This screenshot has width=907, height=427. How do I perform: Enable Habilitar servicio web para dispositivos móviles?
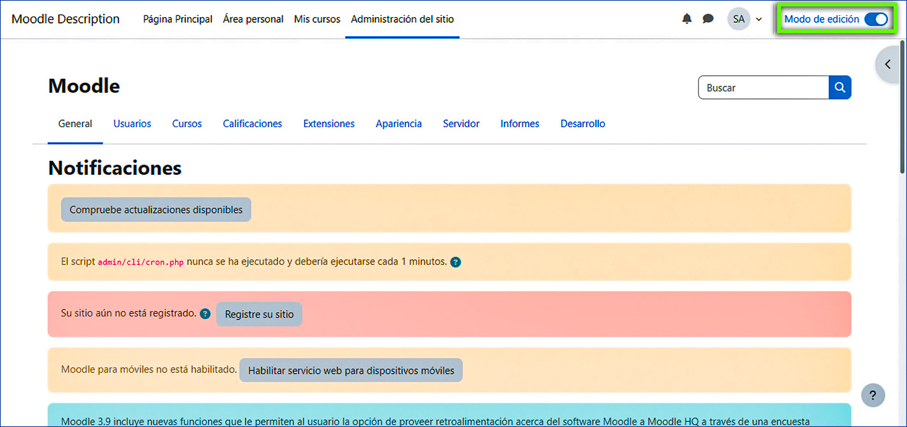click(x=351, y=370)
